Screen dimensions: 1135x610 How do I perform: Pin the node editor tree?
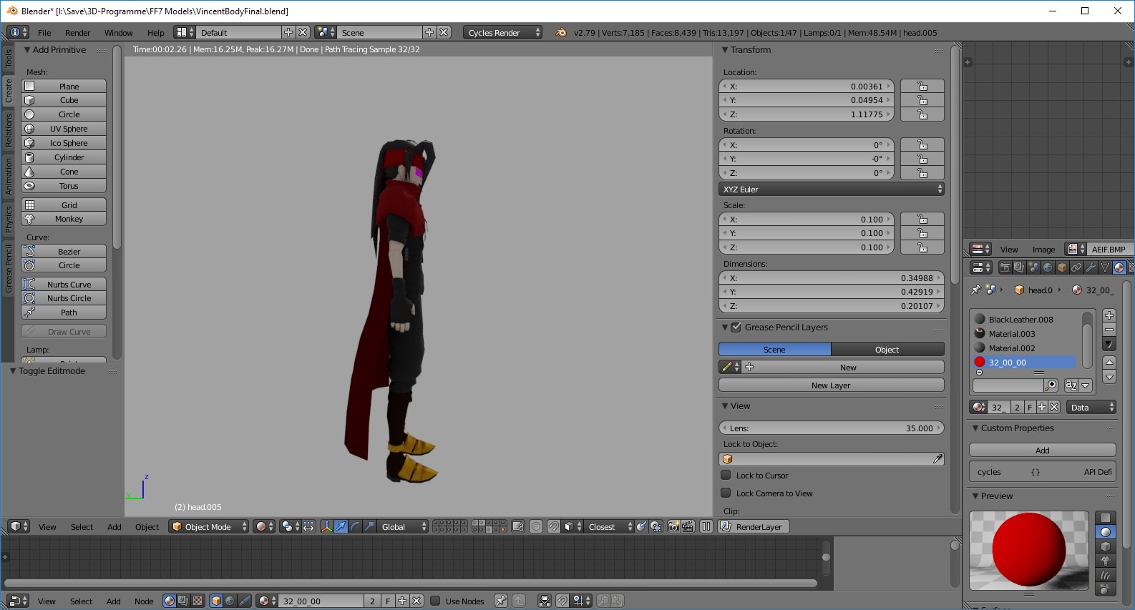point(501,601)
